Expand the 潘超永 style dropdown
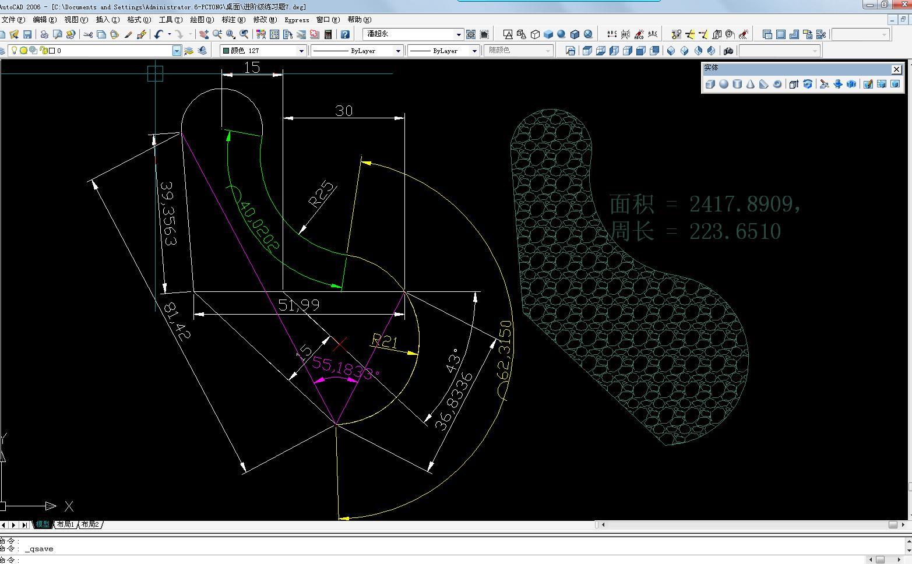 [x=458, y=35]
